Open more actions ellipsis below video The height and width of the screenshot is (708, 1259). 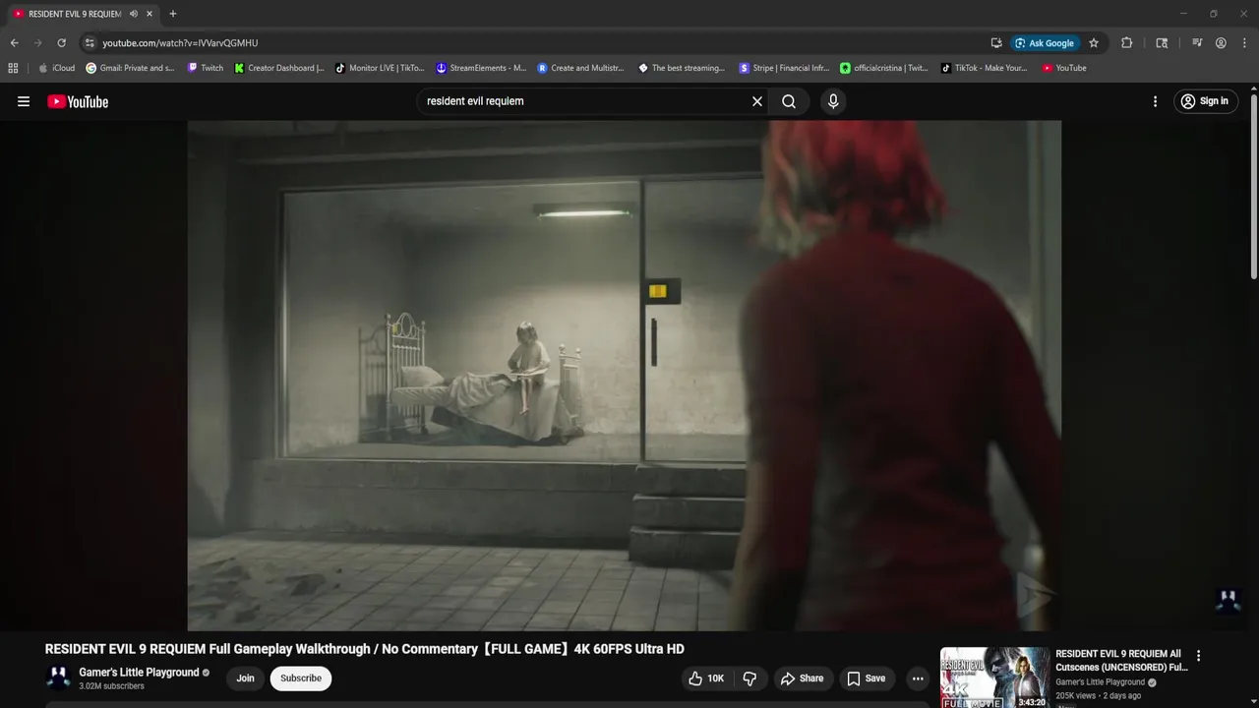click(x=918, y=678)
